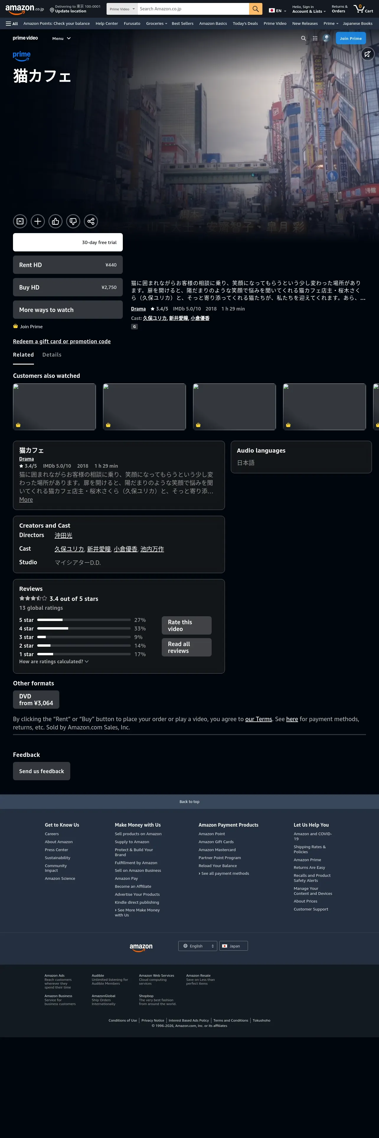Select the Related tab
The width and height of the screenshot is (379, 1138).
(x=23, y=355)
